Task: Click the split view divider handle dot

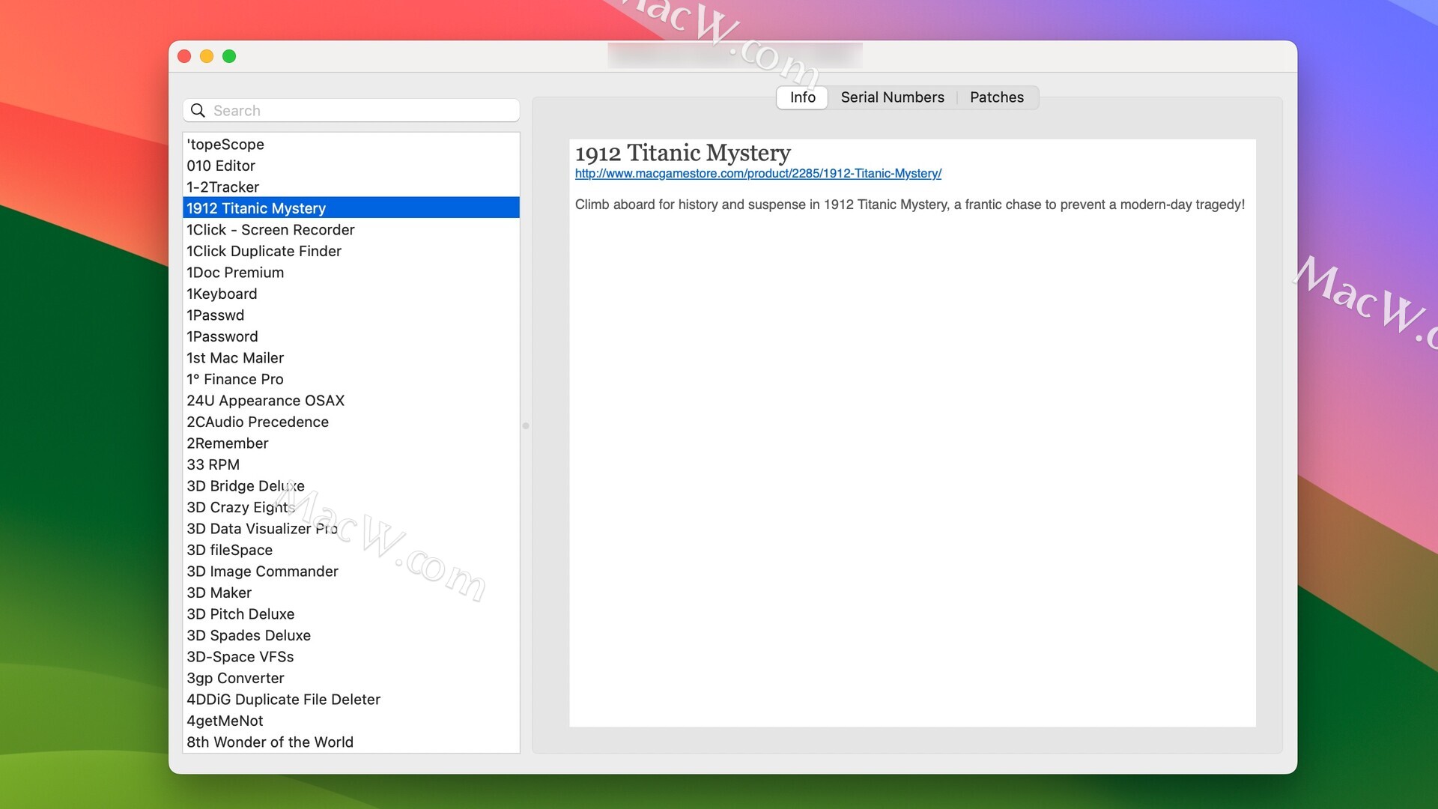Action: pyautogui.click(x=526, y=425)
